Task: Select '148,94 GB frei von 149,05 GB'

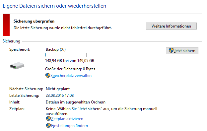Action: tap(70, 61)
